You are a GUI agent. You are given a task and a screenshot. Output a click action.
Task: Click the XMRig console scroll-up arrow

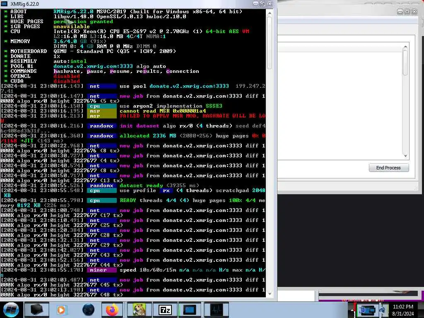click(269, 12)
